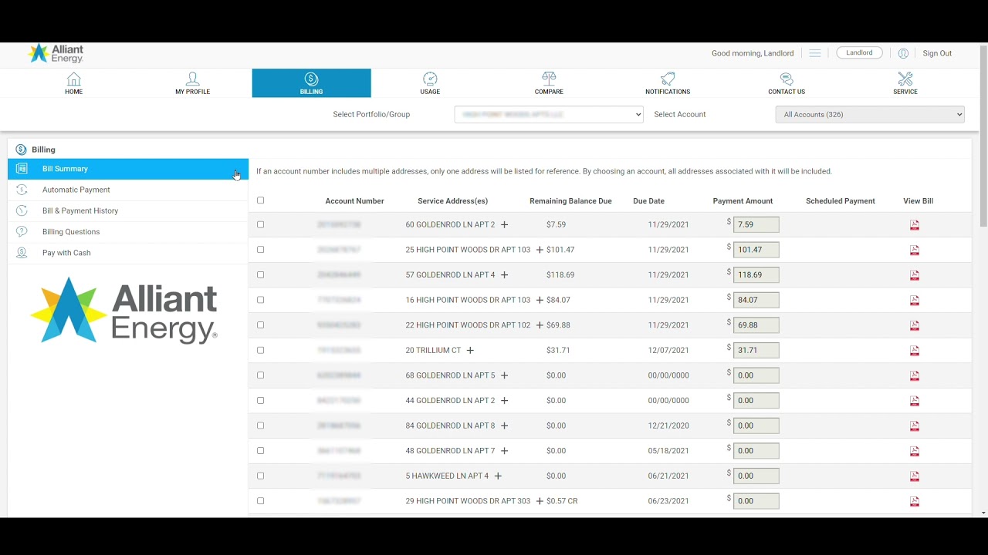988x555 pixels.
Task: Check the 25 High Point Woods Dr Apt 103 row
Action: click(260, 250)
